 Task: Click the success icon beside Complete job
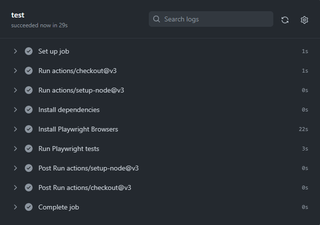coord(29,207)
